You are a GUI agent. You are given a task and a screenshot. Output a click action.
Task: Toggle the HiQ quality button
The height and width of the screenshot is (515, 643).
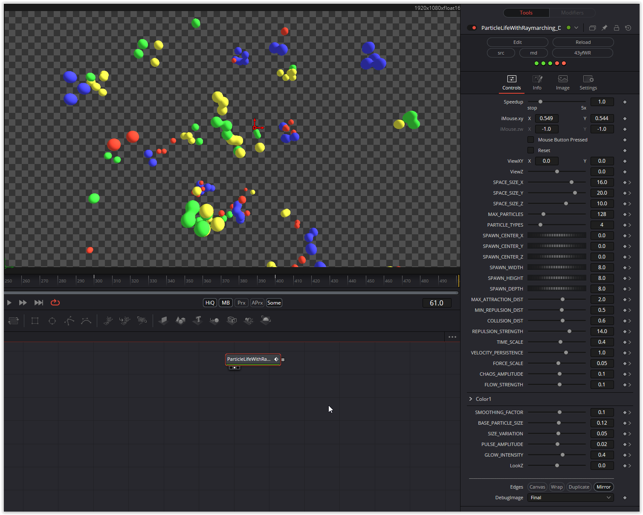210,303
